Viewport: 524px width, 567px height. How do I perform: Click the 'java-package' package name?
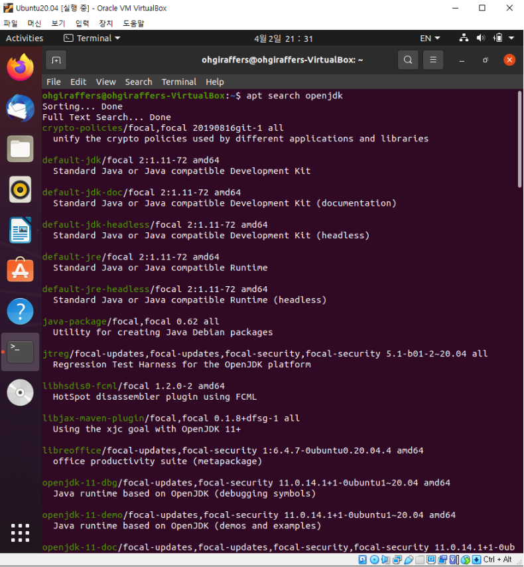click(x=74, y=321)
